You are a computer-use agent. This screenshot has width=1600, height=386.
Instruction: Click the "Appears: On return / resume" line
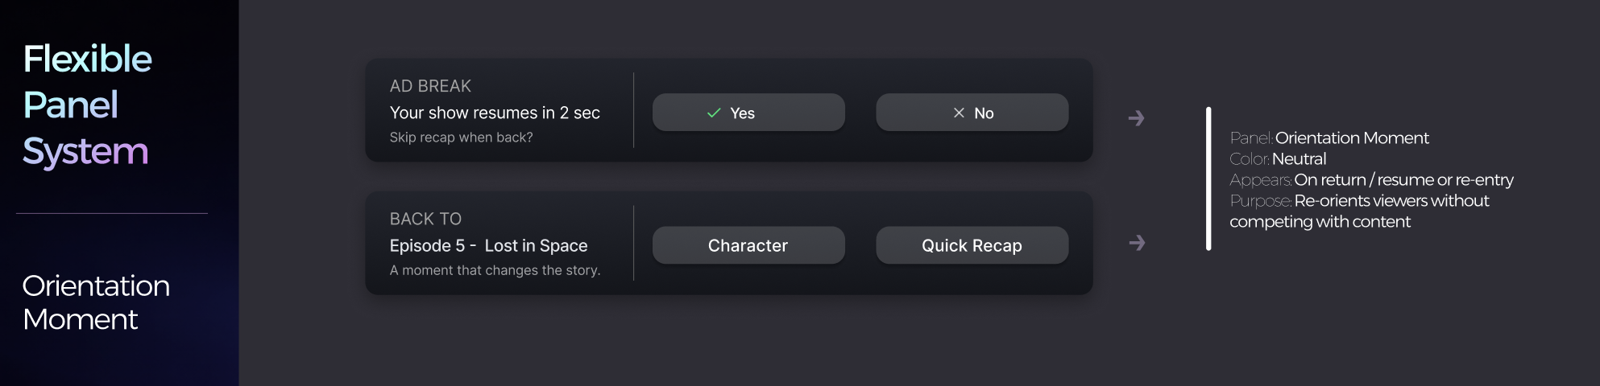(x=1371, y=180)
